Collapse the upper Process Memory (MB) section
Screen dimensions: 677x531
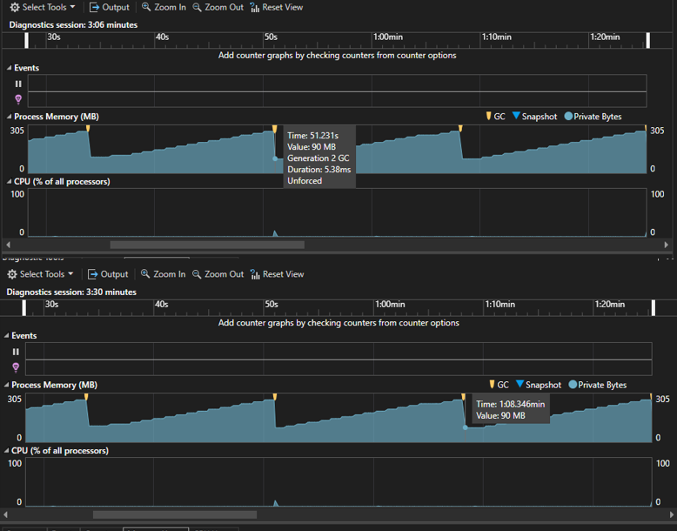click(x=10, y=117)
